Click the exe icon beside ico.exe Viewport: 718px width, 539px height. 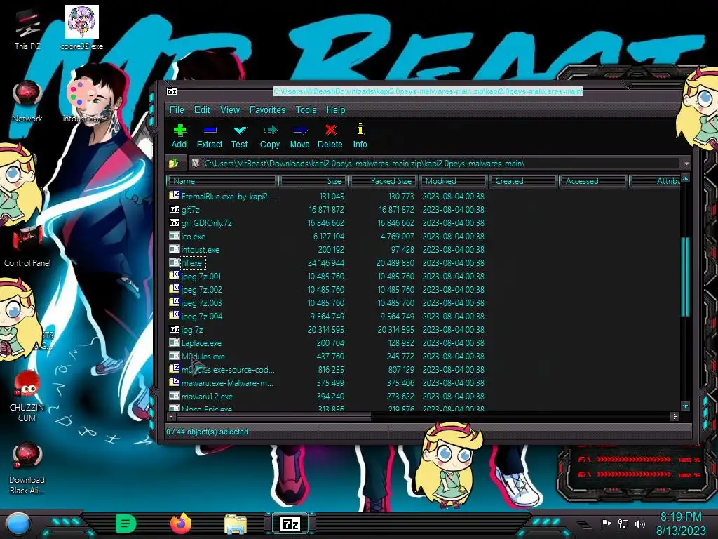coord(175,236)
